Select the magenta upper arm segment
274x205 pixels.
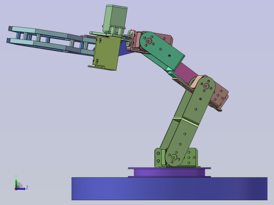click(186, 73)
